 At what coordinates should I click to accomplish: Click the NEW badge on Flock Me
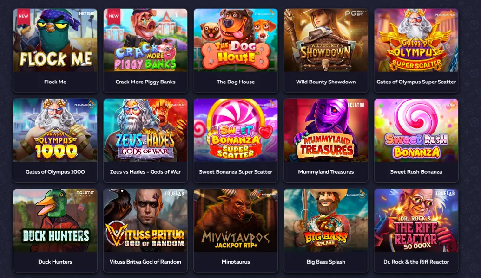[x=23, y=17]
